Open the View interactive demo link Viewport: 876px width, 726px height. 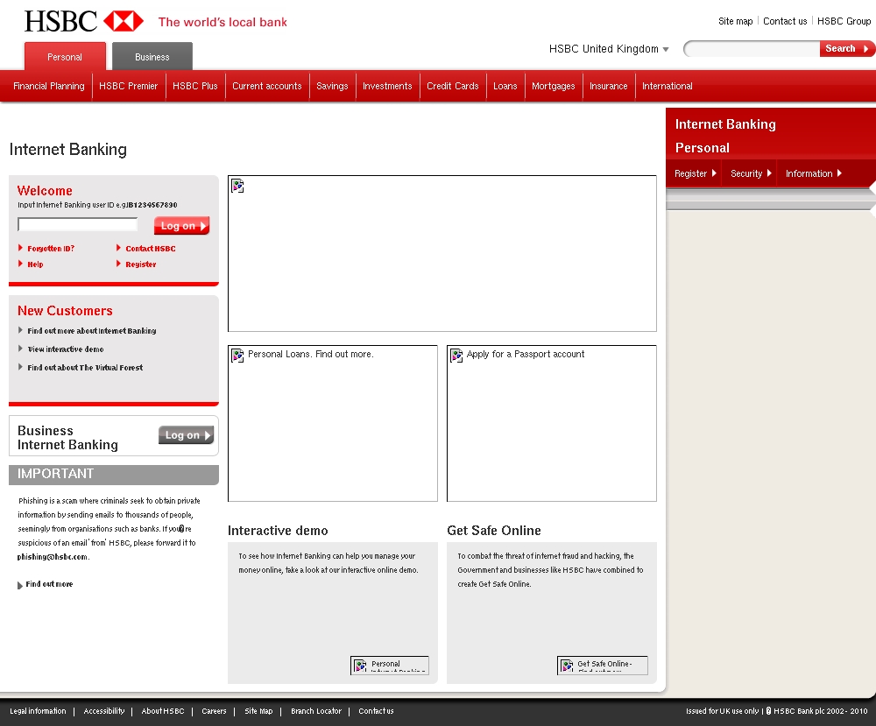point(66,349)
